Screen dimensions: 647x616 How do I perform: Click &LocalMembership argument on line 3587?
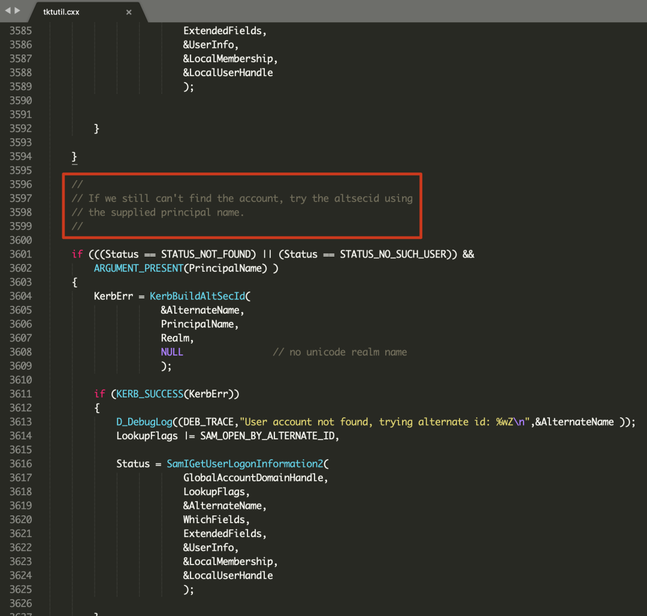coord(228,59)
